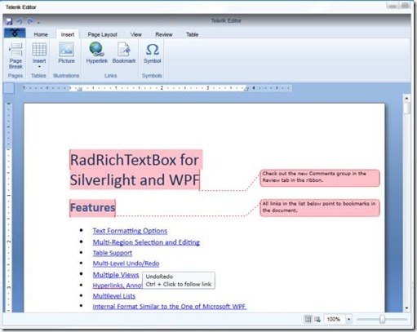This screenshot has height=332, width=417.
Task: Switch to paged layout view icon
Action: tap(308, 319)
